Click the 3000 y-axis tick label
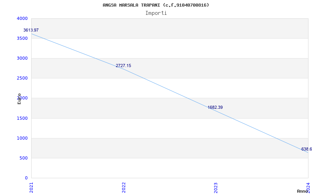Image resolution: width=312 pixels, height=195 pixels. coord(22,58)
